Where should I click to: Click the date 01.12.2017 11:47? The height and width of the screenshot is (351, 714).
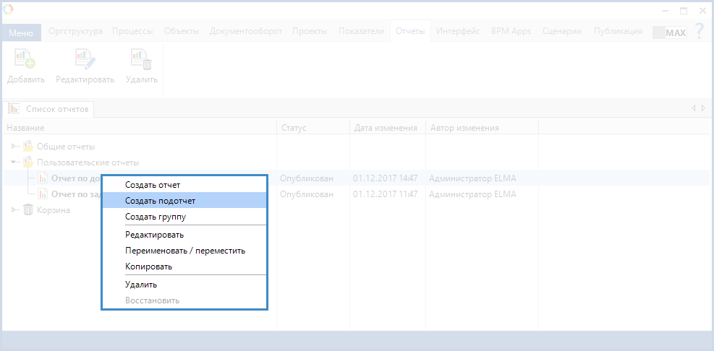[x=386, y=194]
